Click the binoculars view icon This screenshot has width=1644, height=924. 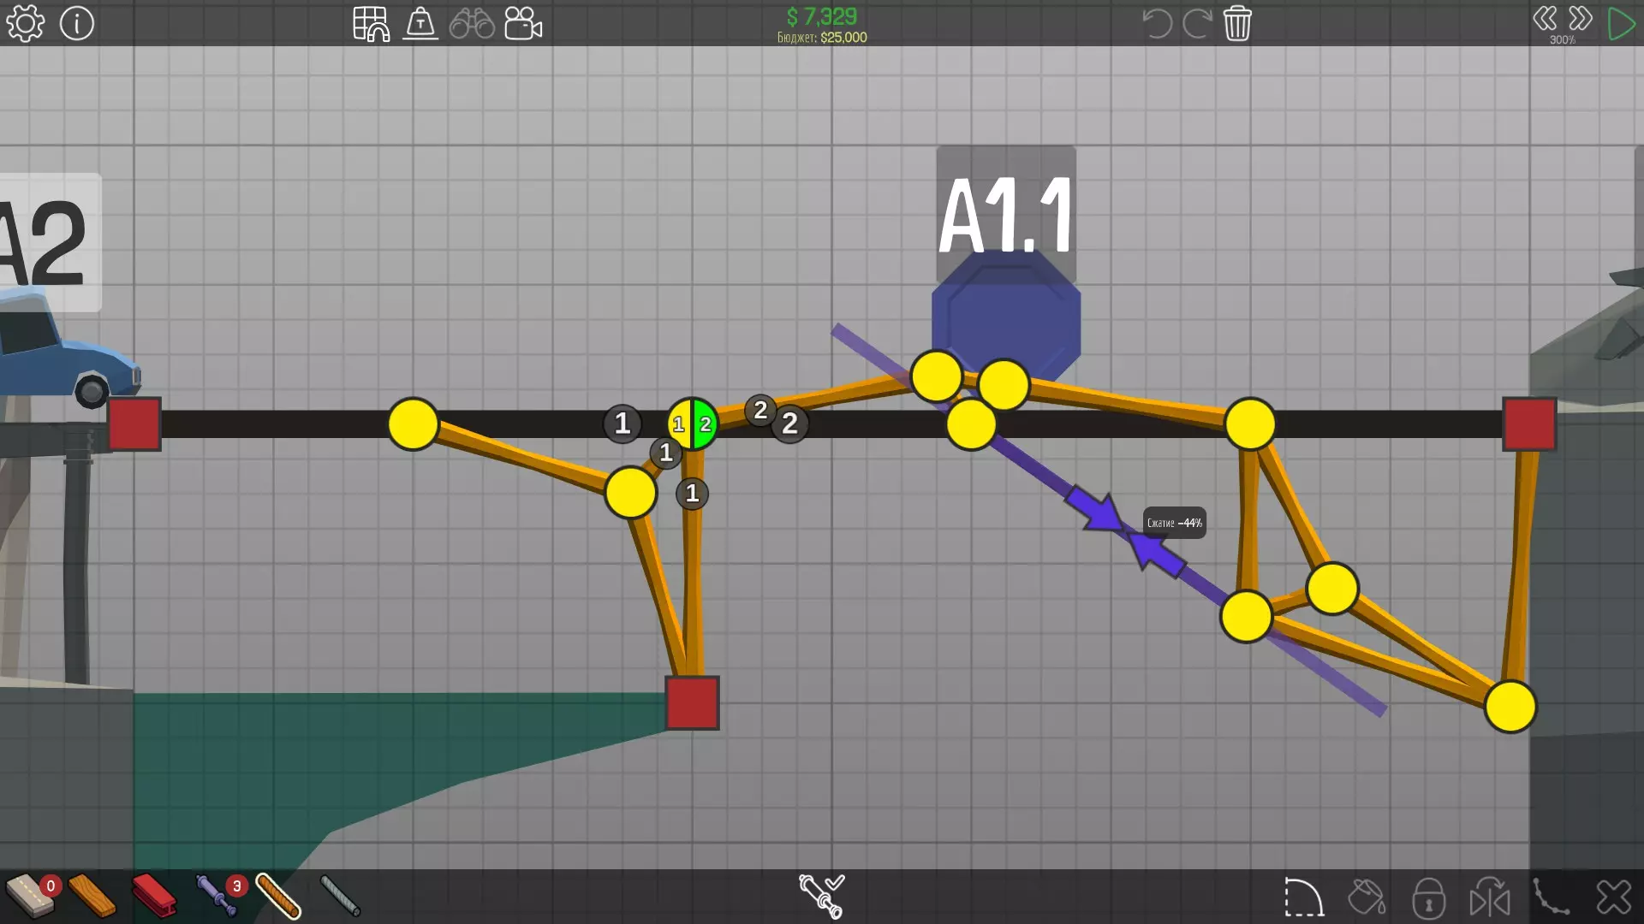(x=472, y=23)
